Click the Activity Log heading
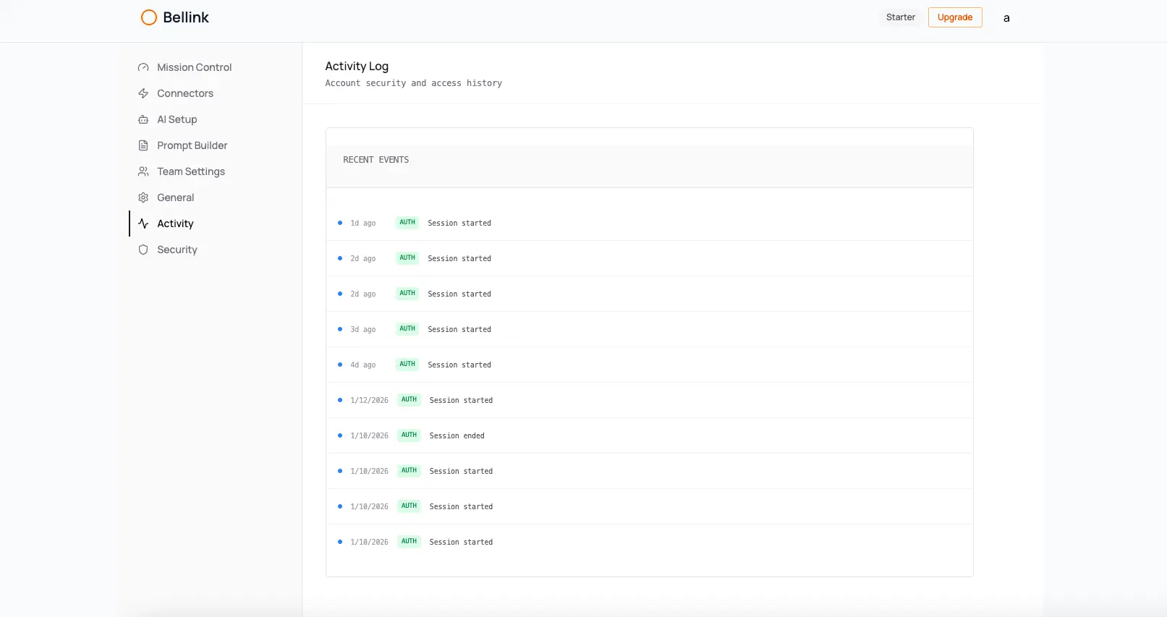This screenshot has width=1167, height=617. tap(357, 66)
